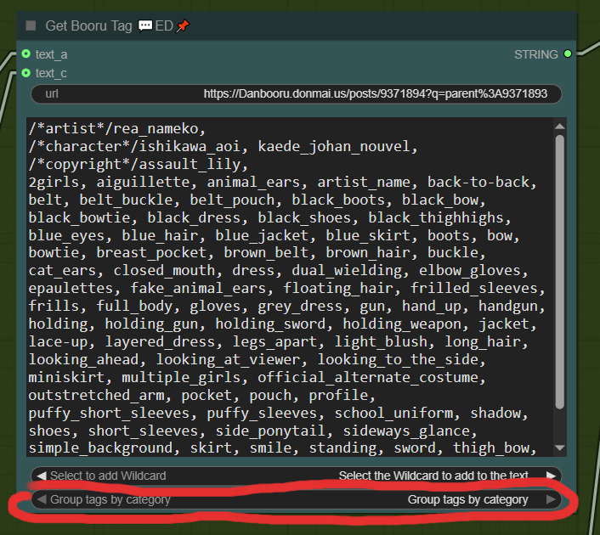Click the thigh_bow tag
The image size is (600, 535).
pyautogui.click(x=491, y=448)
